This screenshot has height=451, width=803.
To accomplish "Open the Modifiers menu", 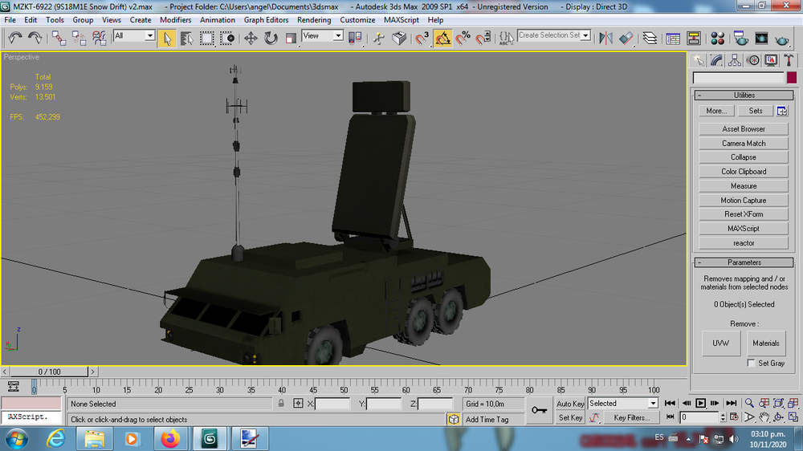I will 175,20.
